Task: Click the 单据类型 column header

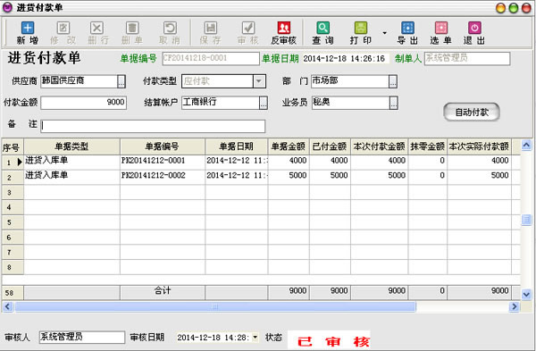Action: (x=71, y=146)
